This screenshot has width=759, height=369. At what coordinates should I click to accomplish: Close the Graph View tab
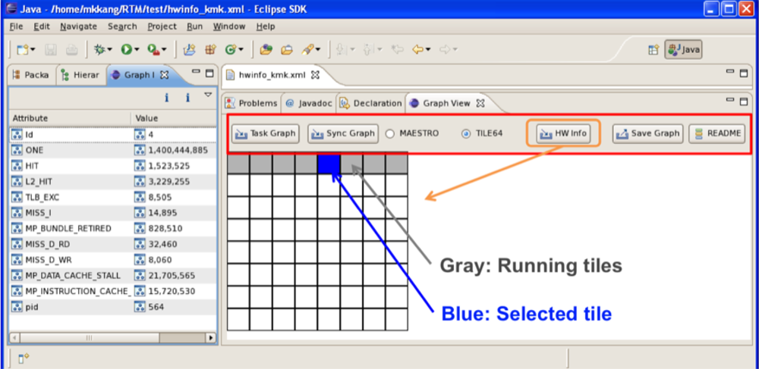480,103
